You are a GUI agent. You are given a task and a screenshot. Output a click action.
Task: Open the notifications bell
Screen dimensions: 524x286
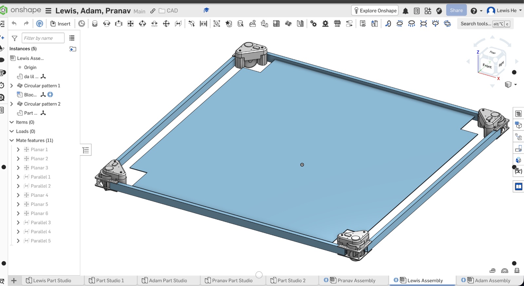tap(405, 11)
